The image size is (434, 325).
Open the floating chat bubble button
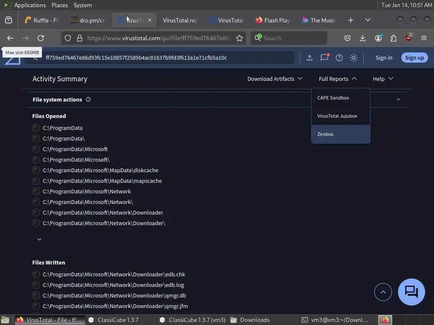(411, 292)
